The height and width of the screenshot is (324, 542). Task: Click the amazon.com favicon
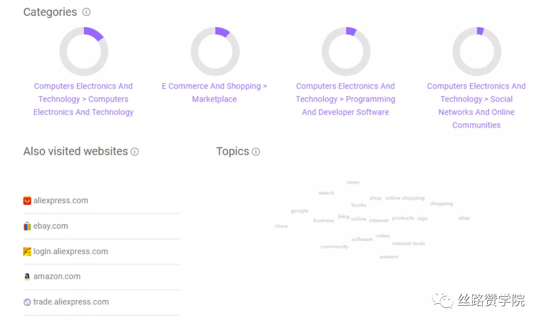(28, 277)
